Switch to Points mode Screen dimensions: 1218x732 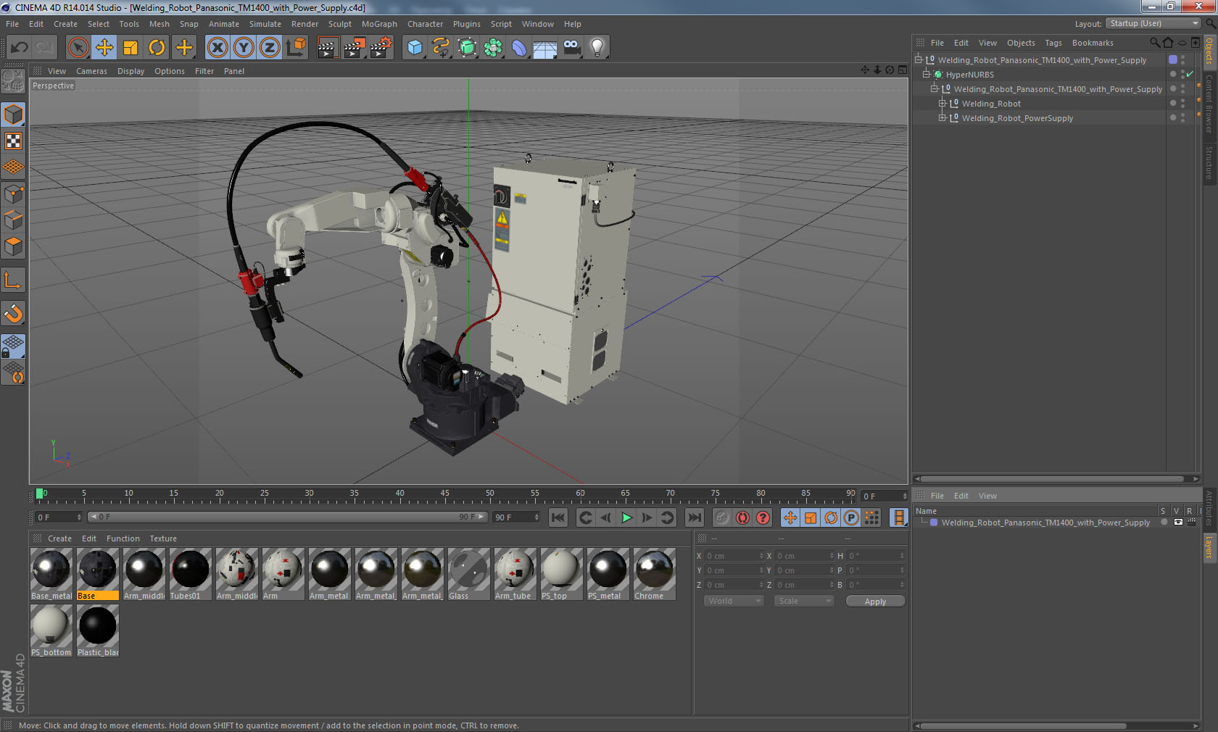[x=13, y=194]
